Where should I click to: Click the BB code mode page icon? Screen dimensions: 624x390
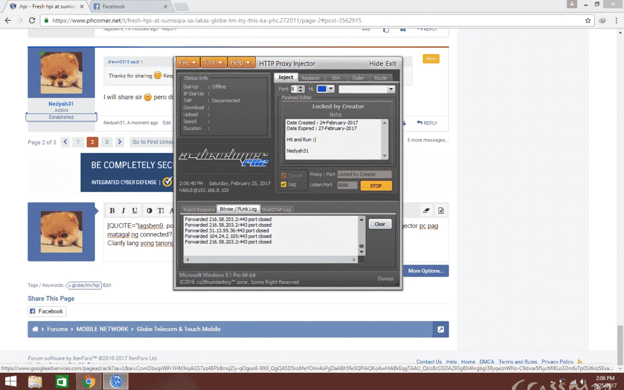tap(441, 211)
